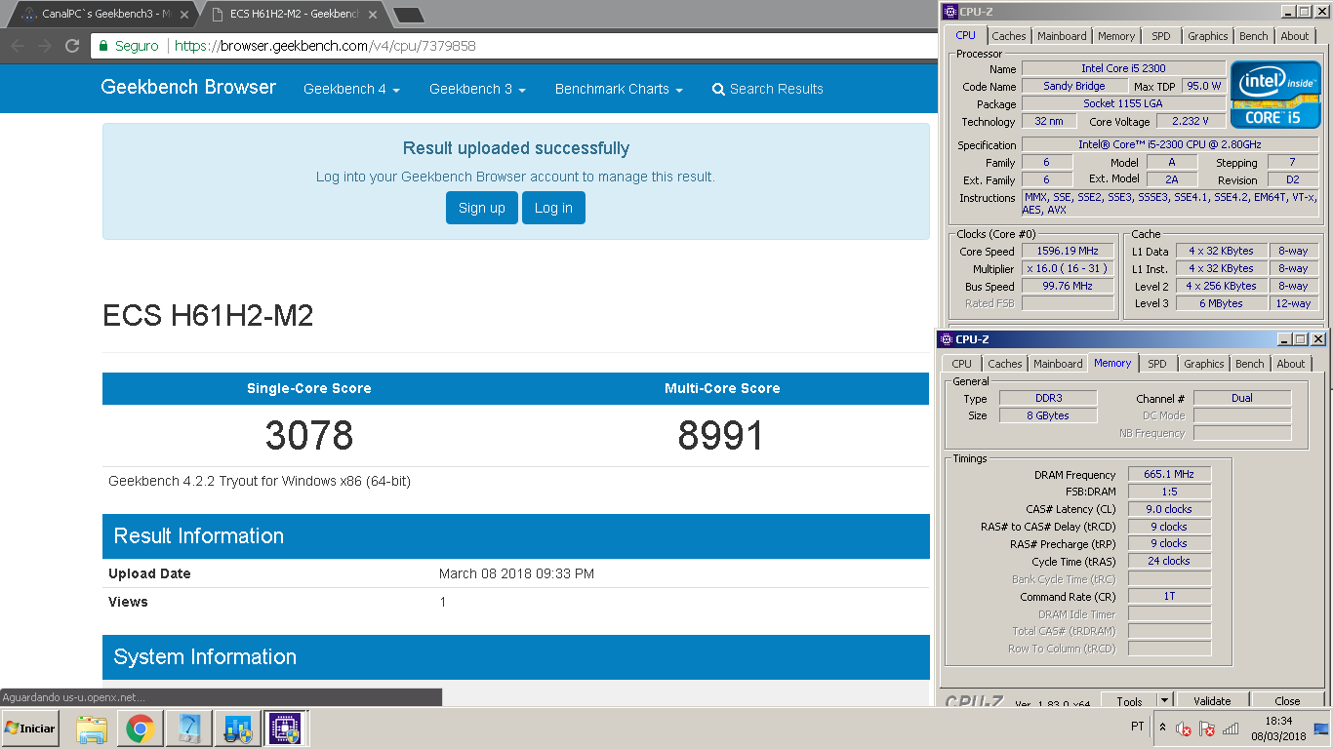Select CPU tab in upper CPU-Z window
The width and height of the screenshot is (1333, 749).
coord(965,35)
